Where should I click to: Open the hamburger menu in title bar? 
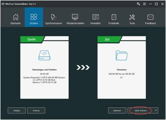pos(144,4)
